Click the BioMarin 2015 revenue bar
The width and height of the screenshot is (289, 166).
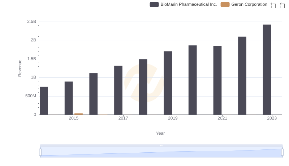(x=69, y=98)
